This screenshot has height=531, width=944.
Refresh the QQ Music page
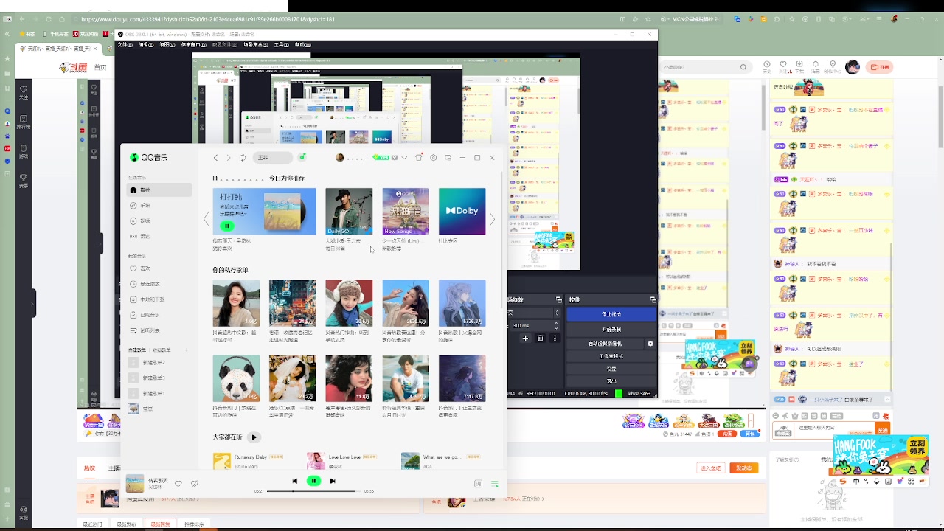coord(243,158)
